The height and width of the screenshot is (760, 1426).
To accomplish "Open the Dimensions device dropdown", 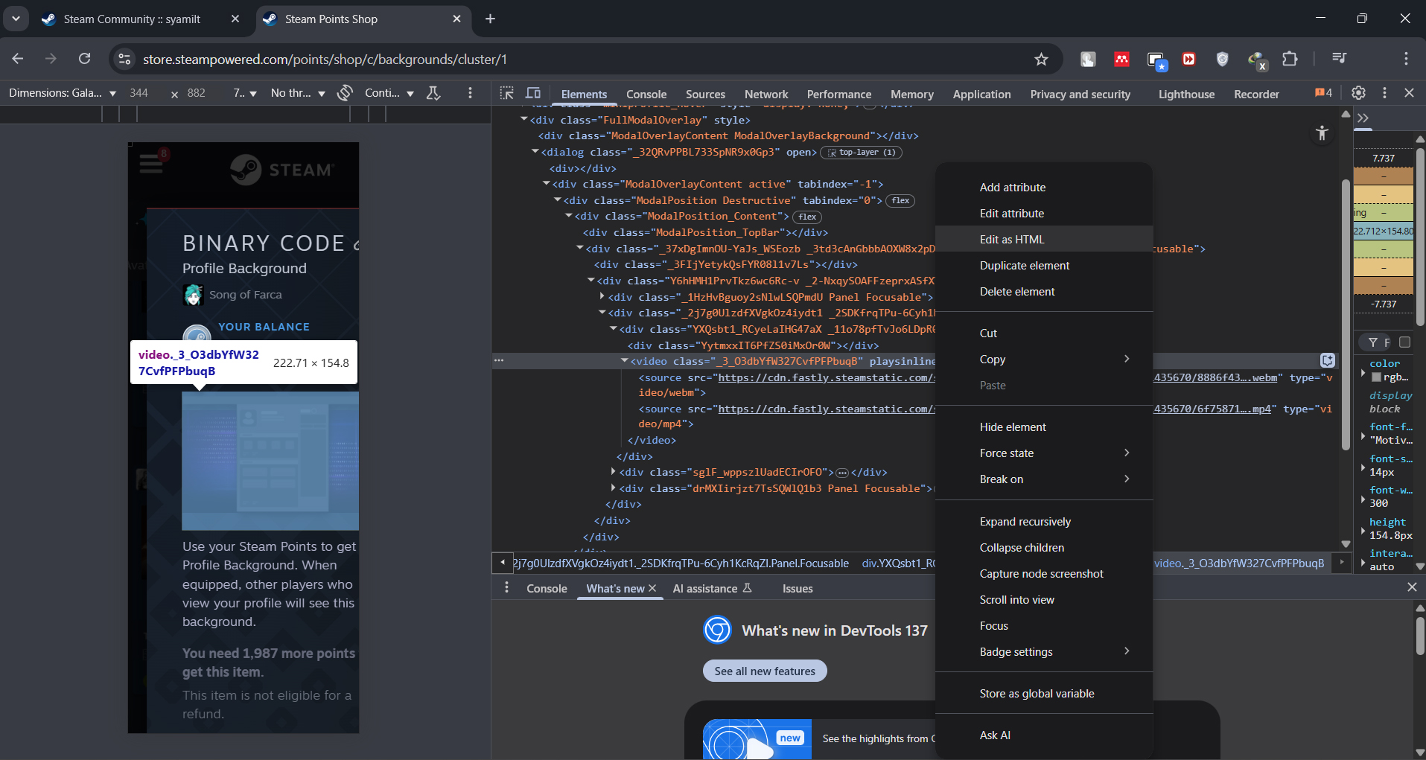I will [63, 93].
